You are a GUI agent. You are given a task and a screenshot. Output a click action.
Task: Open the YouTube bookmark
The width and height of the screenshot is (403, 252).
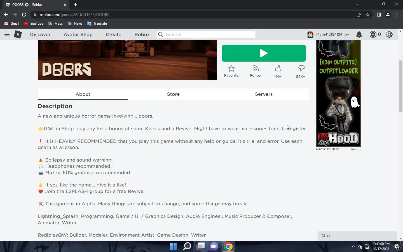pyautogui.click(x=34, y=24)
